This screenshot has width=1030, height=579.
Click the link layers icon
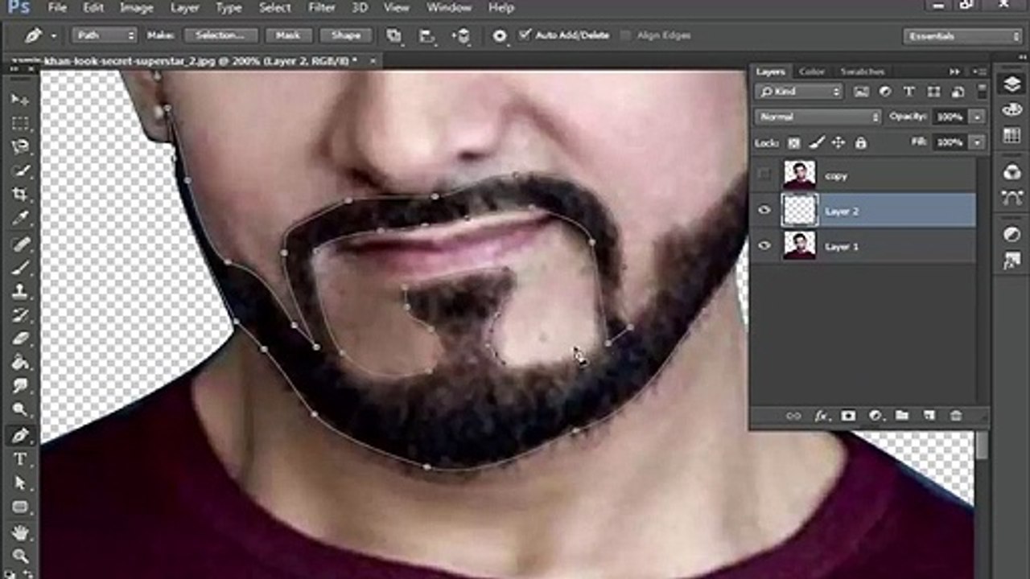click(x=793, y=416)
